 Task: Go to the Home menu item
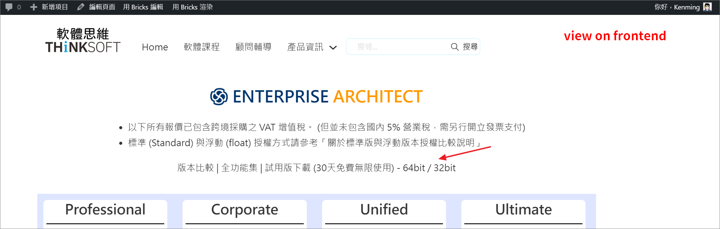coord(155,47)
